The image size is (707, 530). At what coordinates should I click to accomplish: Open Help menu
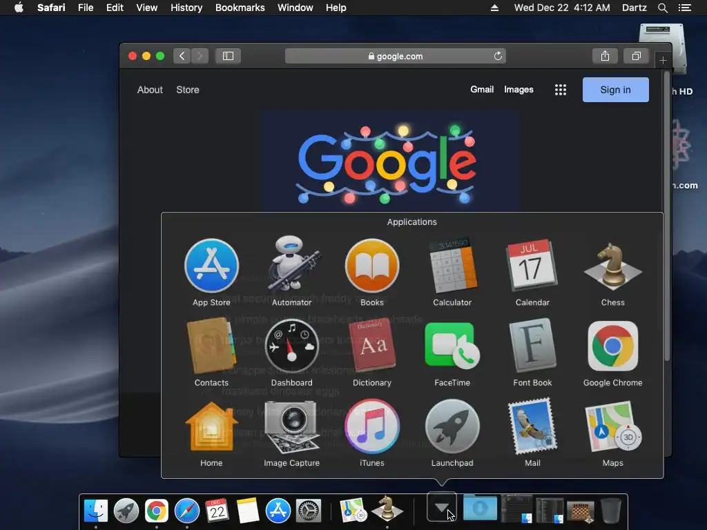coord(336,8)
